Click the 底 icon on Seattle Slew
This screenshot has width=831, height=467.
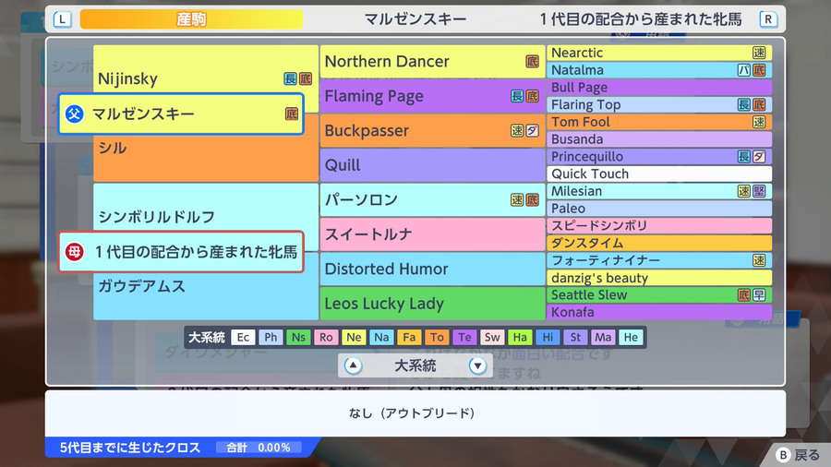(744, 295)
